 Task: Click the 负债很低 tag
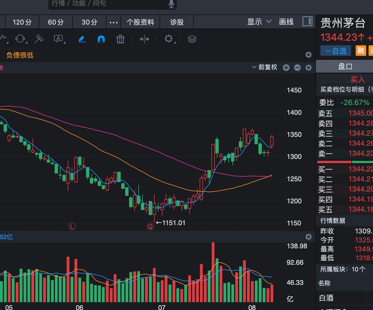point(20,55)
